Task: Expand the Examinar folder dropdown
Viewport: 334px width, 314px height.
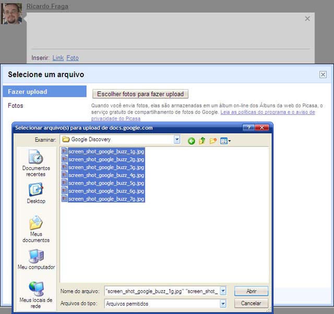Action: pyautogui.click(x=177, y=140)
